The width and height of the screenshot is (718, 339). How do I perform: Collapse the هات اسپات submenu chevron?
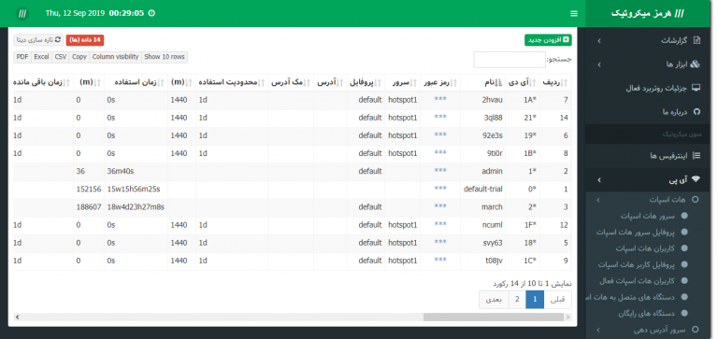point(598,200)
